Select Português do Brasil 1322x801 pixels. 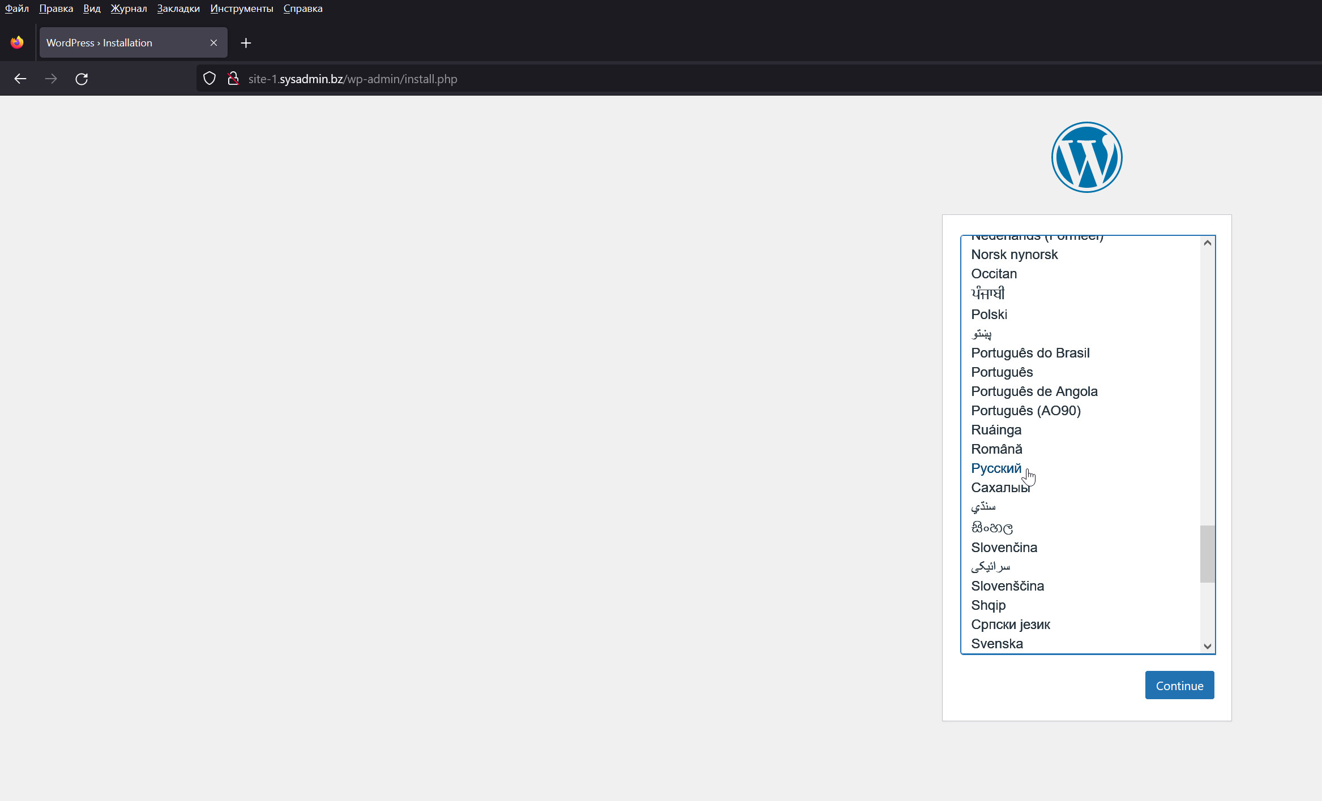point(1080,353)
